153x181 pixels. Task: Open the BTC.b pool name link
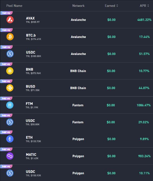(31, 35)
